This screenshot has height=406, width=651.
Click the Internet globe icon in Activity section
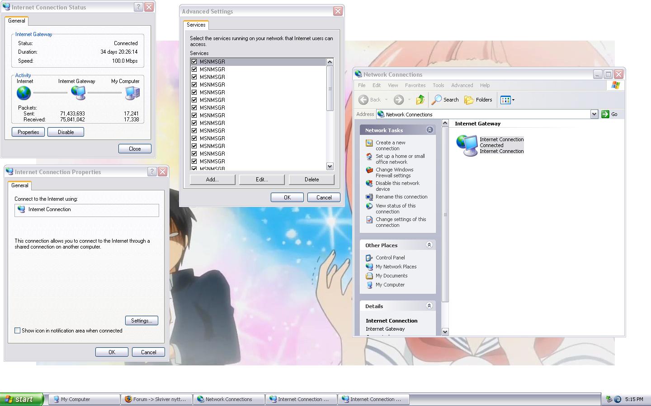[24, 93]
